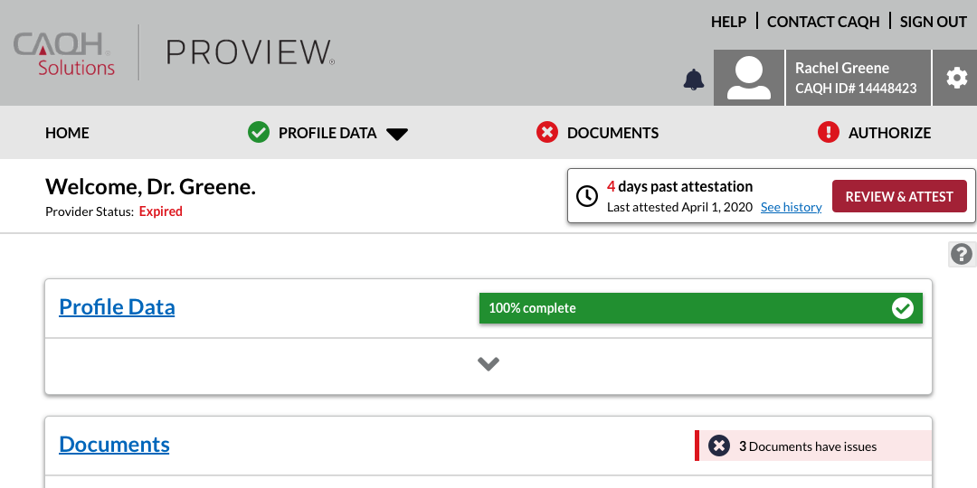Go to the Home tab
Viewport: 977px width, 488px height.
pyautogui.click(x=67, y=133)
